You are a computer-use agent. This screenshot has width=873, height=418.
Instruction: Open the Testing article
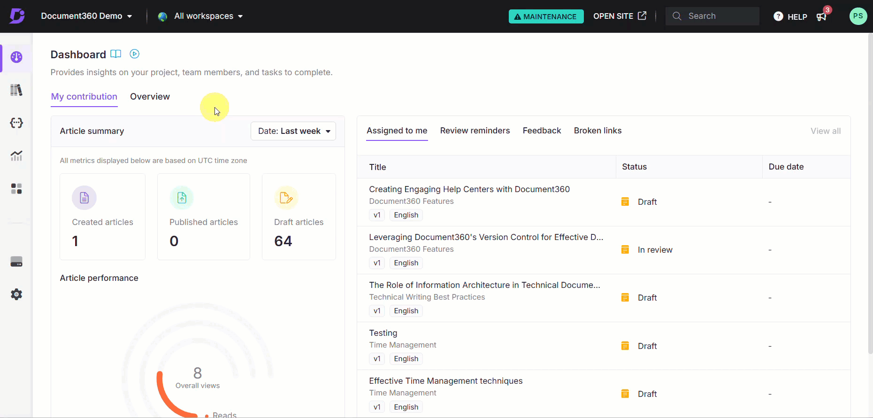[383, 333]
